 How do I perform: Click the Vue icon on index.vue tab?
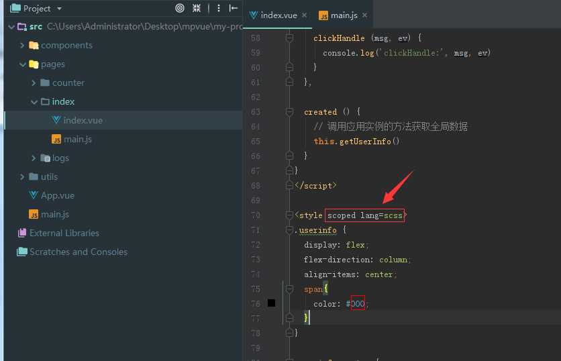click(253, 15)
